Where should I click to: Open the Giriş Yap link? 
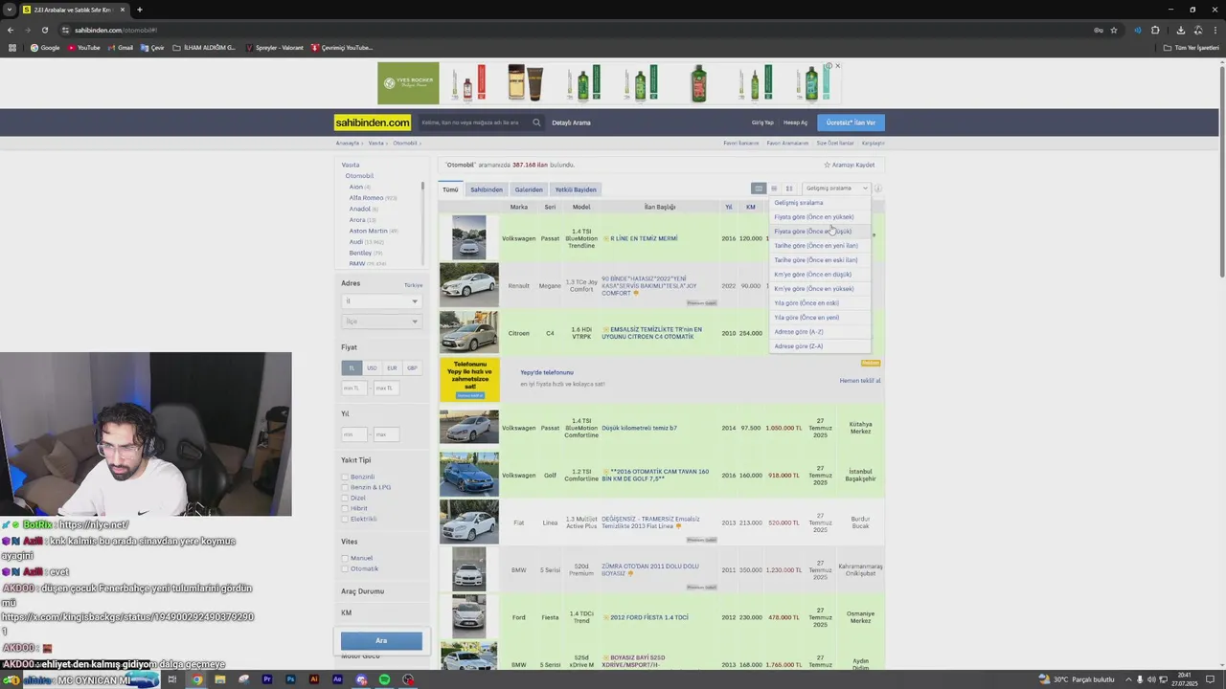pyautogui.click(x=762, y=122)
